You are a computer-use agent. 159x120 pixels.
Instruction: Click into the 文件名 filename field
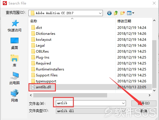(89, 103)
